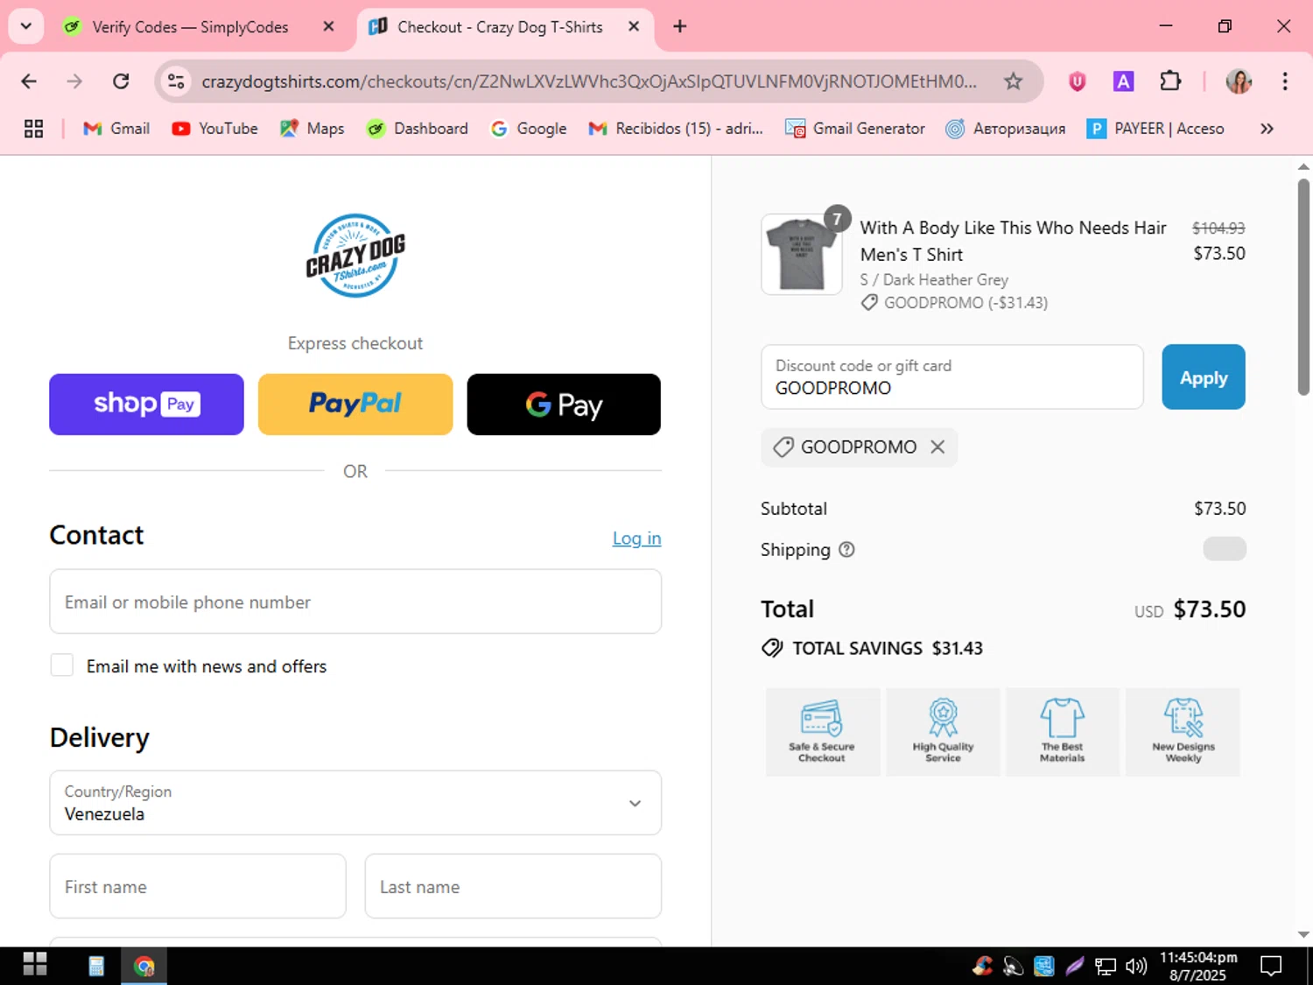Viewport: 1313px width, 985px height.
Task: Open the tab search dropdown arrow
Action: pyautogui.click(x=26, y=26)
